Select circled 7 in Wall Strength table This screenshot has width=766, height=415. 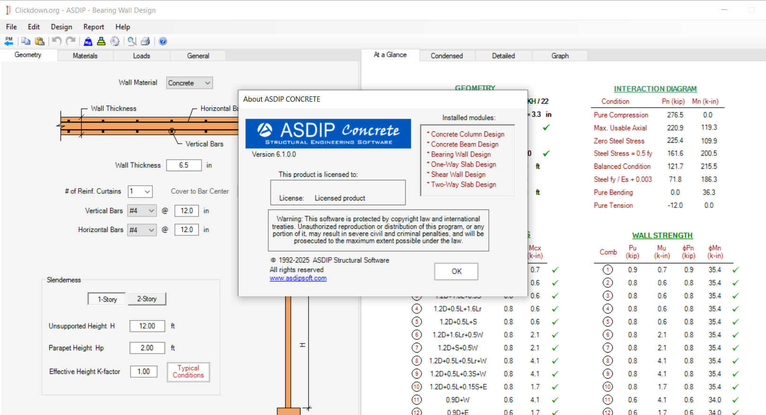click(x=608, y=348)
